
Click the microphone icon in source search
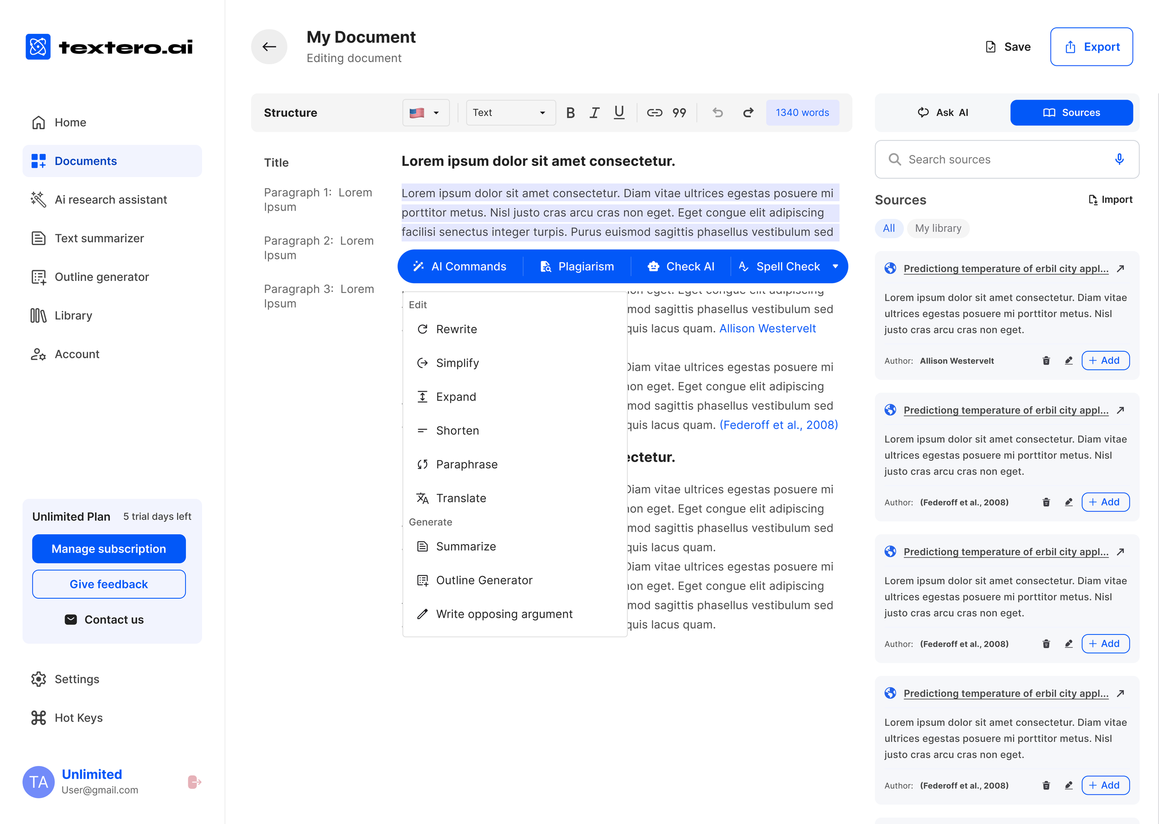(1119, 159)
